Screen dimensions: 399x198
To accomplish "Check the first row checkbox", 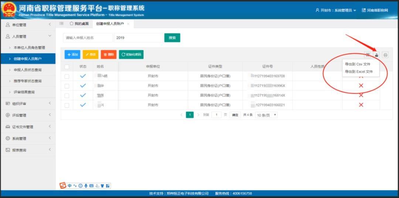I will (66, 76).
